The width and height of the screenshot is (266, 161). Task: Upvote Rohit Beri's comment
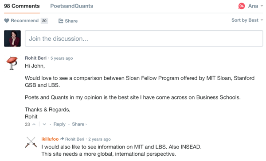pos(34,124)
